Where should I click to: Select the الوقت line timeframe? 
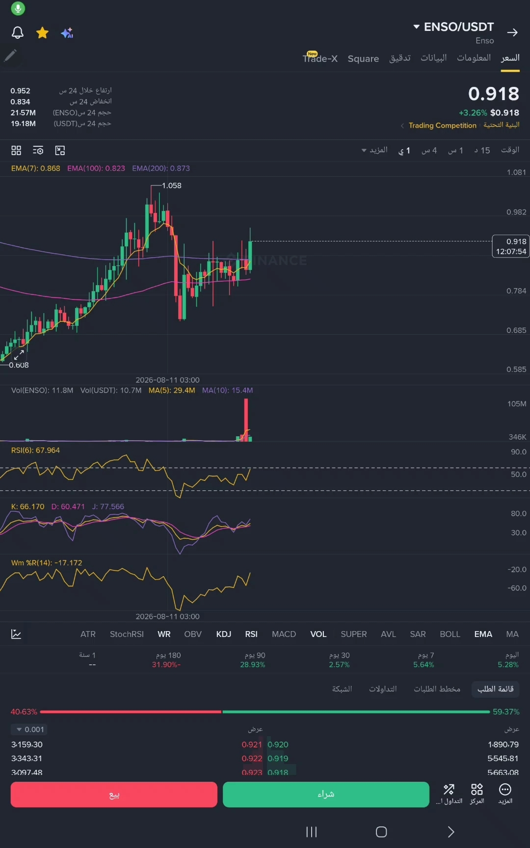[510, 150]
